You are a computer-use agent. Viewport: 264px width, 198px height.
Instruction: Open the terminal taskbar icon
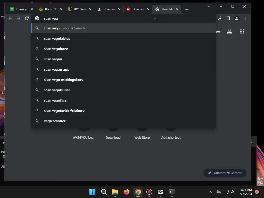click(x=172, y=192)
